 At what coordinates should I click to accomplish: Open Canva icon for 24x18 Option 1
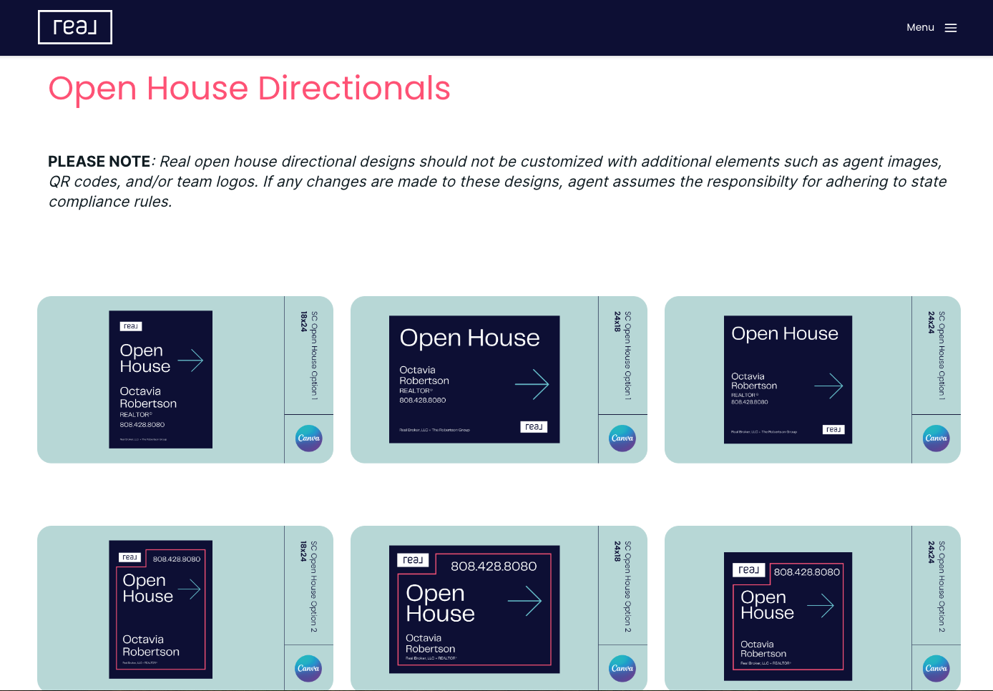click(622, 438)
